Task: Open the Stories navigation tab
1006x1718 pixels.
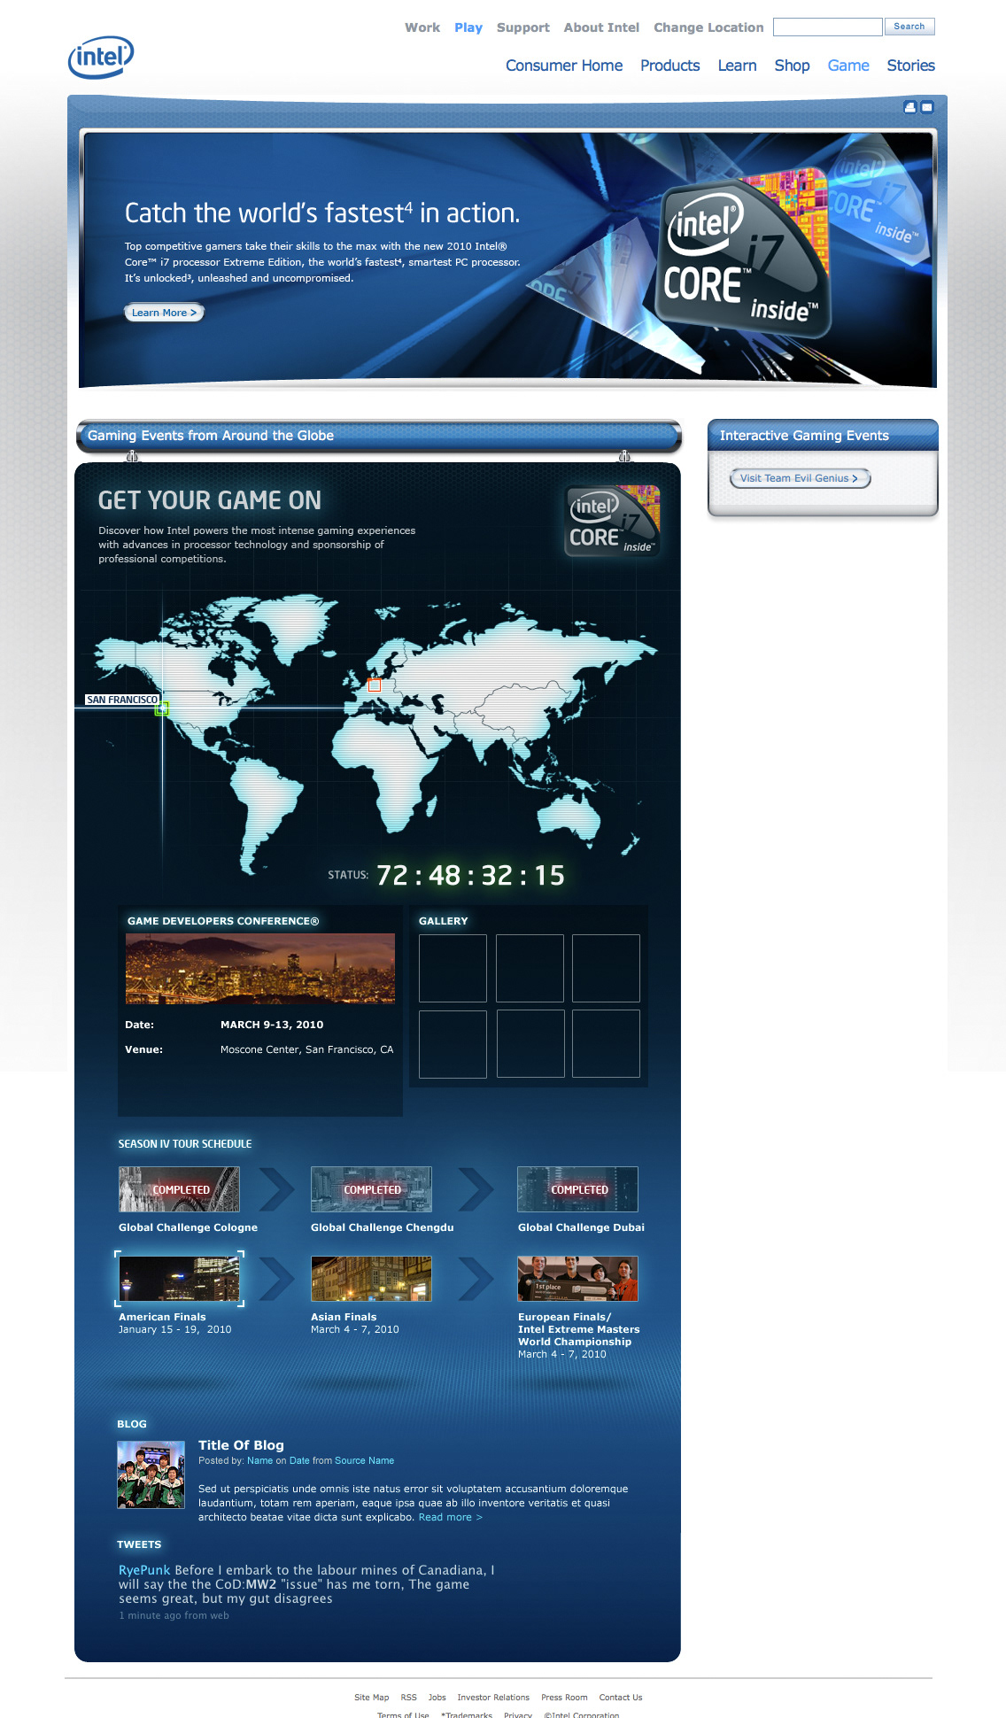Action: click(x=911, y=66)
